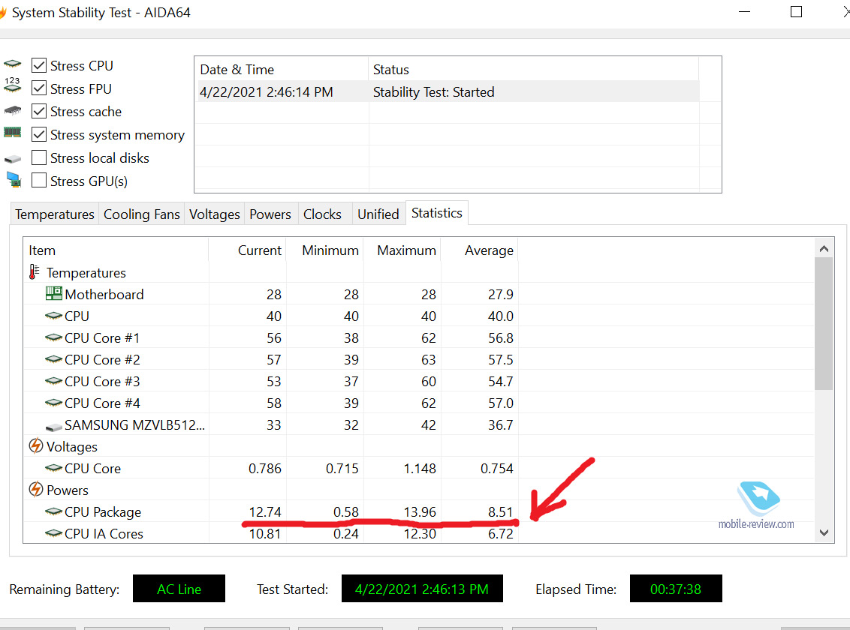Turn off Stress system memory checkbox

click(x=38, y=134)
